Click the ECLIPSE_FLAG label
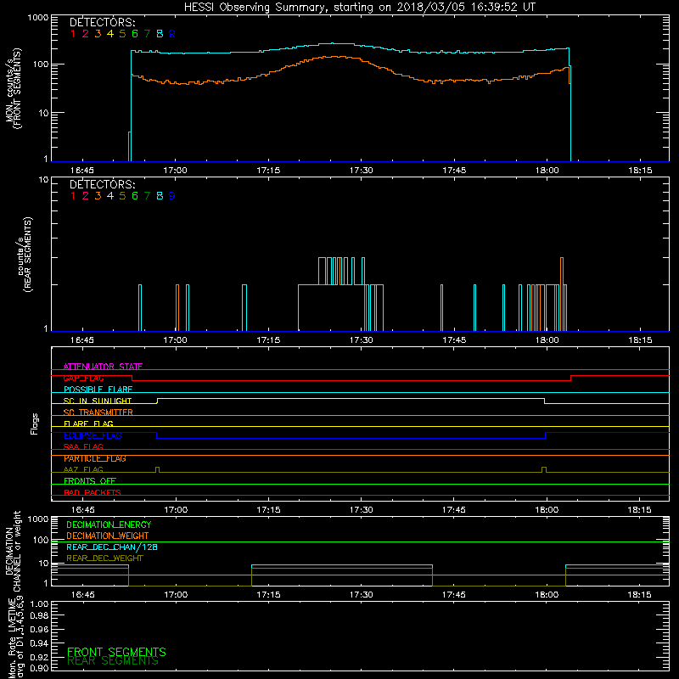679x679 pixels. 93,435
